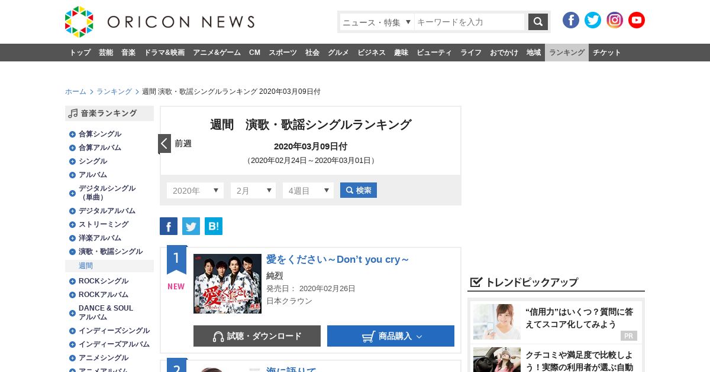Select the 社会 navigation tab
710x372 pixels.
point(312,53)
